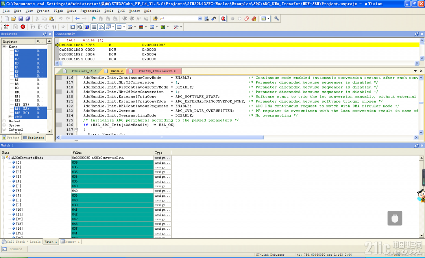The image size is (425, 258).
Task: Expand the xPSR register node
Action: (10, 117)
